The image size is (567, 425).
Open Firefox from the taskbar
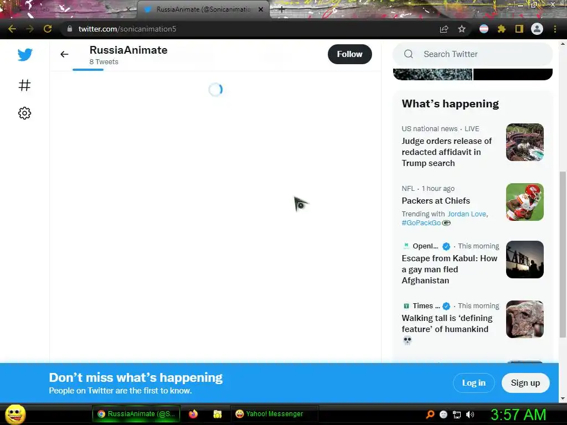pos(193,414)
